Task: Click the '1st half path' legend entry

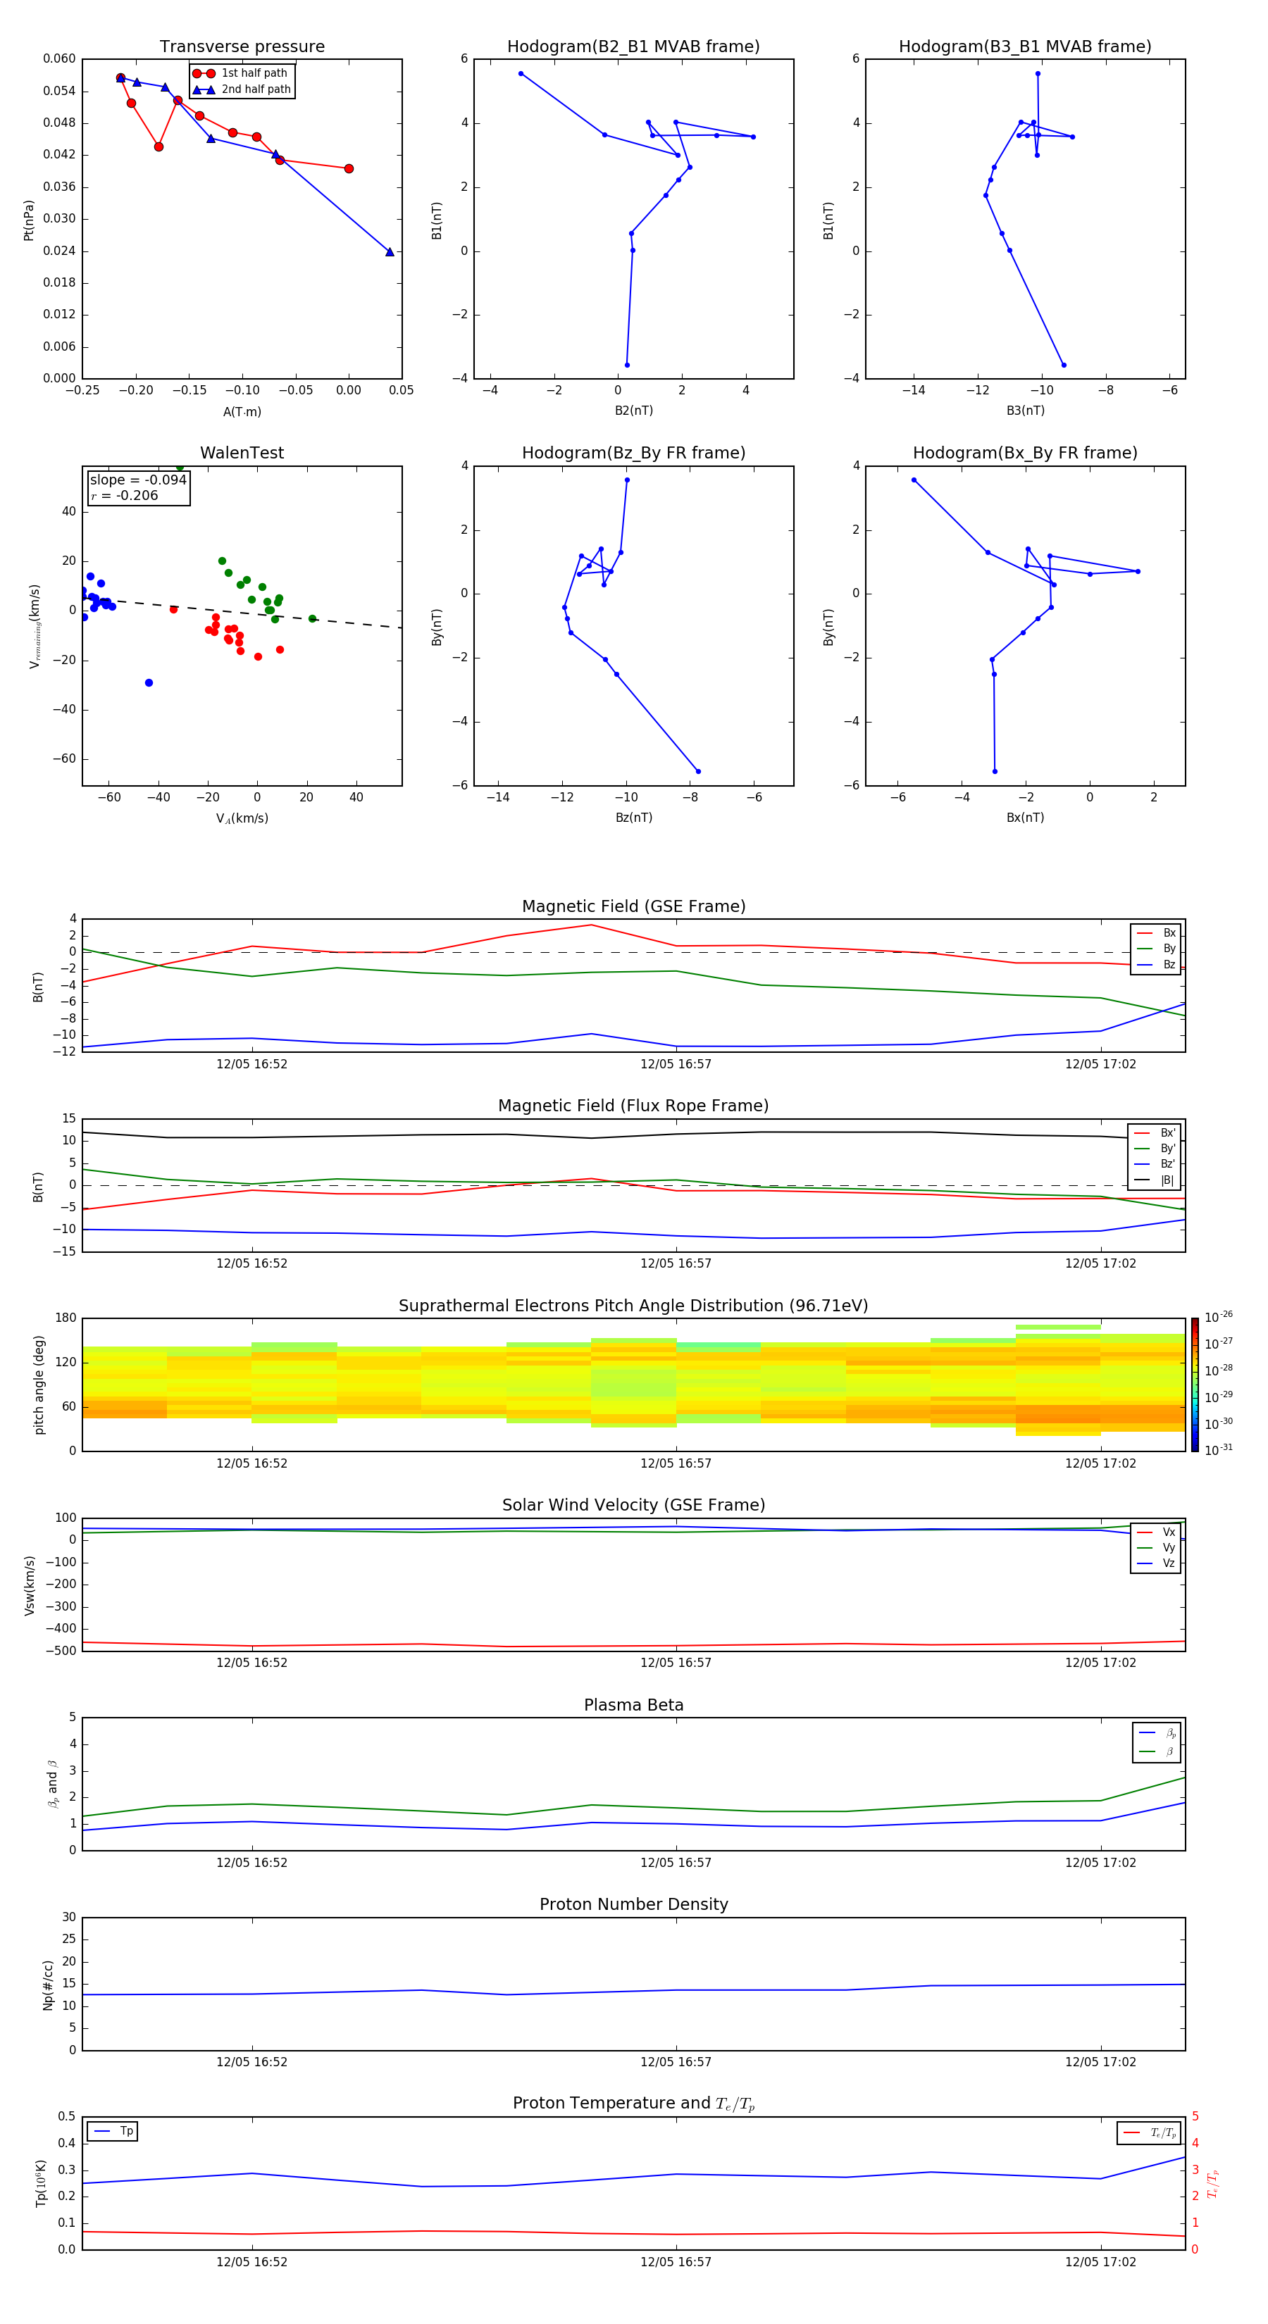Action: [x=241, y=73]
